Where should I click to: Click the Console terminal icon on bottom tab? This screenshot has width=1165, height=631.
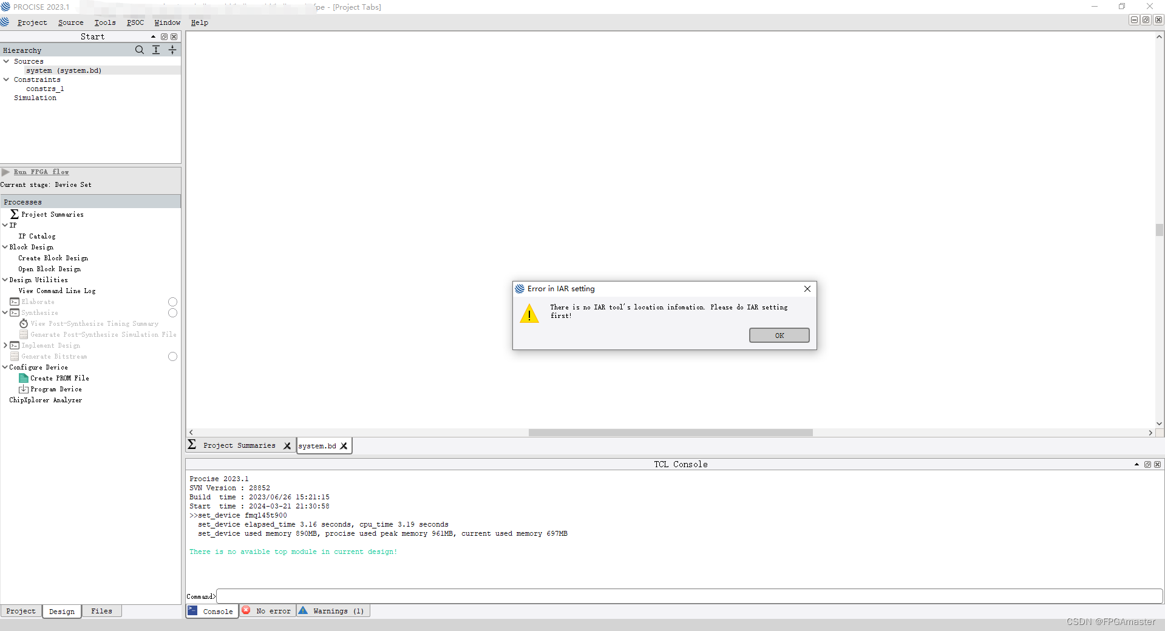(x=193, y=611)
